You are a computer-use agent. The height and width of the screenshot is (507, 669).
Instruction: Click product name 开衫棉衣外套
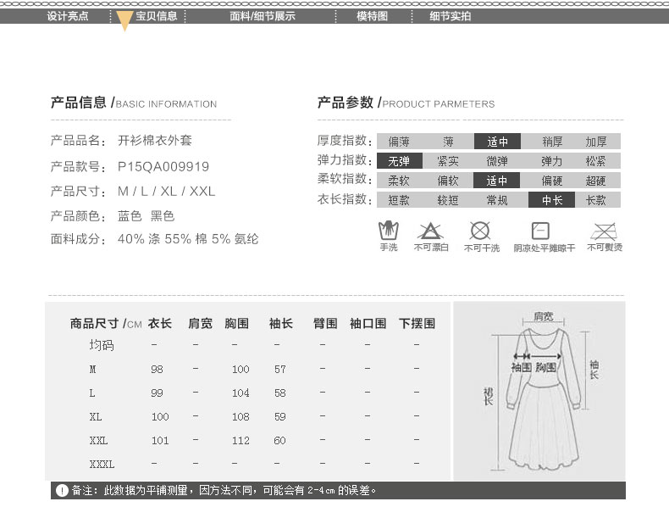point(154,140)
